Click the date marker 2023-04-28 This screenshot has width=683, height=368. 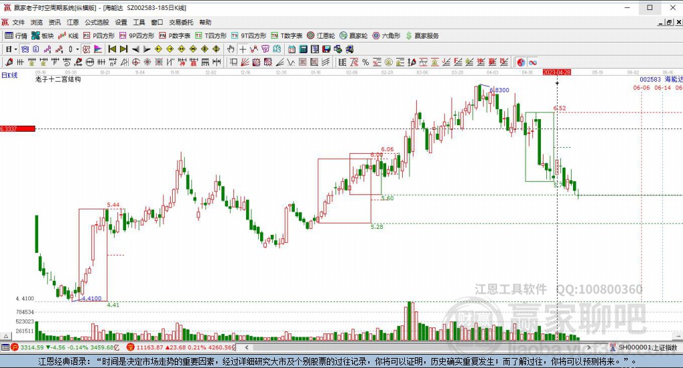point(557,73)
